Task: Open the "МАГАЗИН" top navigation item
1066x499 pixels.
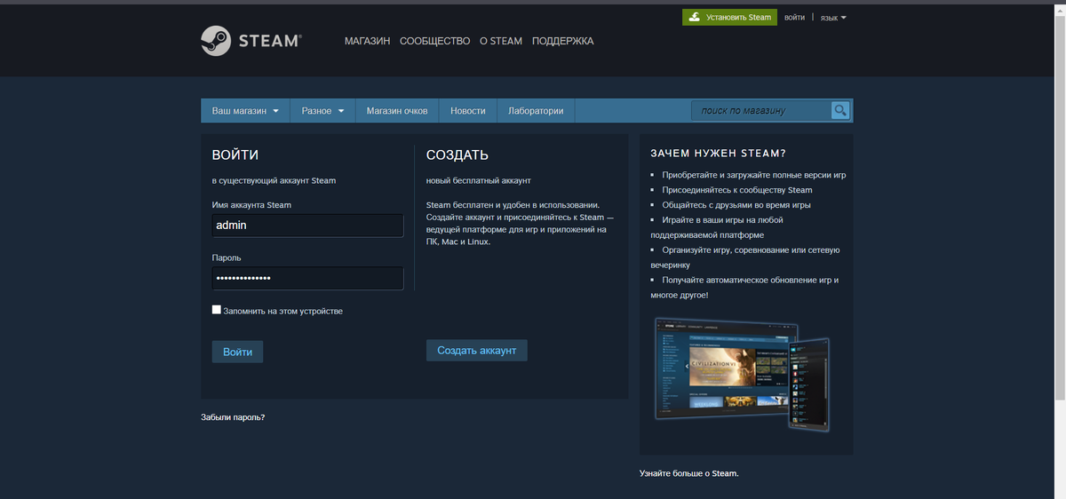Action: [x=367, y=41]
